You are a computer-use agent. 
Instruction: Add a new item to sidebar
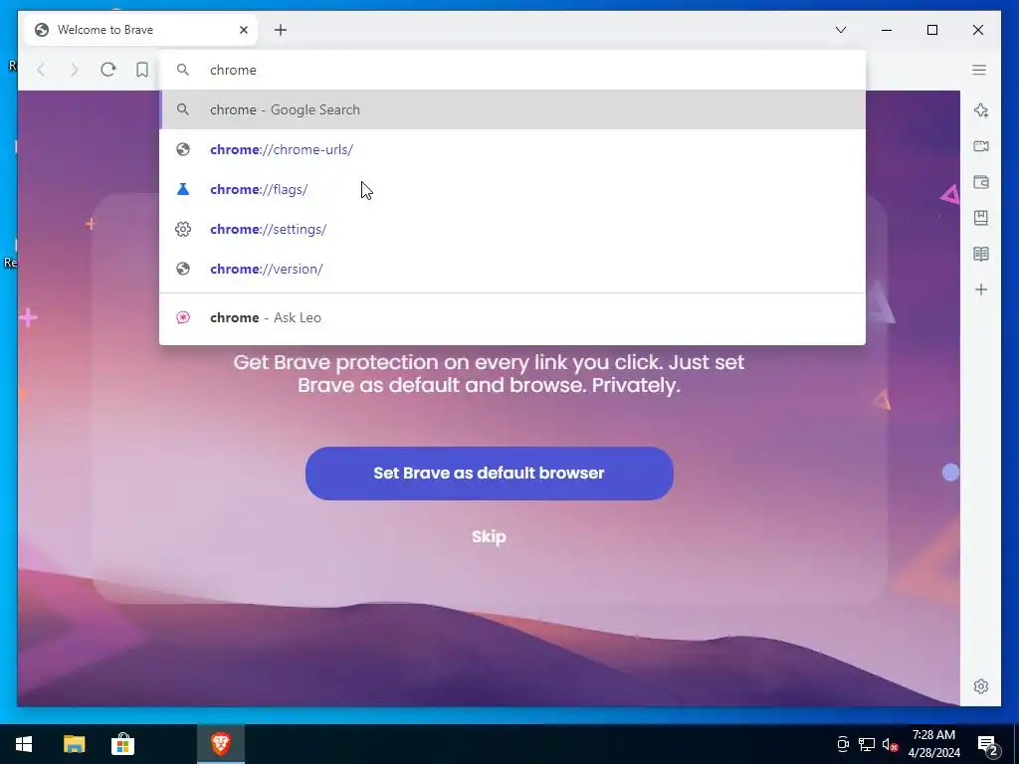980,289
